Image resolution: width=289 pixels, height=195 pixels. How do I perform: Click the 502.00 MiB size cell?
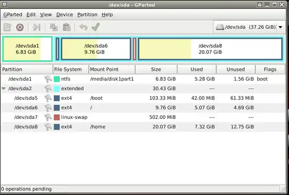pyautogui.click(x=162, y=117)
